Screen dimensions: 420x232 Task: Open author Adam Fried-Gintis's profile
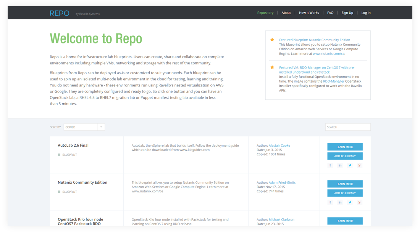click(282, 182)
